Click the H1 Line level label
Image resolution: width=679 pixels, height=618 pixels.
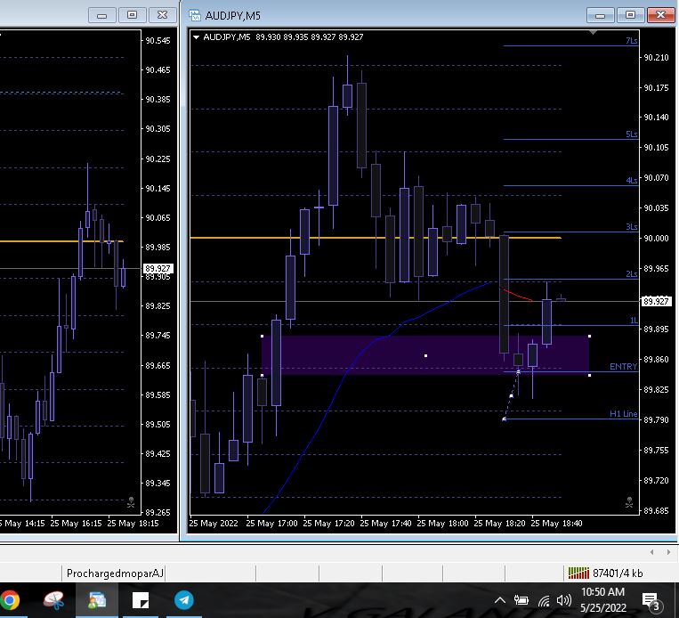click(x=623, y=414)
